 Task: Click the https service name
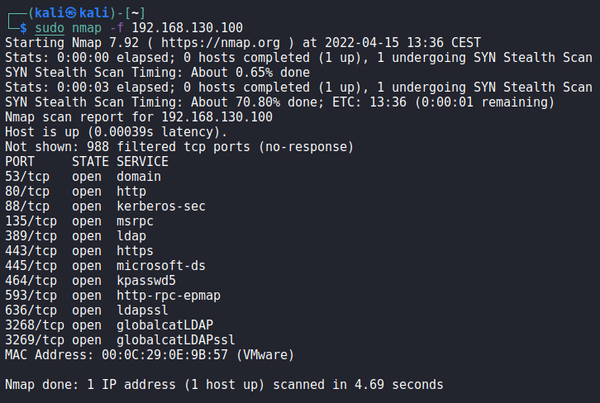click(135, 251)
